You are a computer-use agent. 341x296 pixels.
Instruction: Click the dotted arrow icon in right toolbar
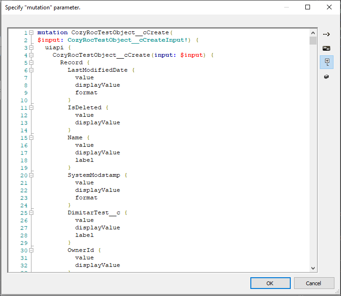[x=326, y=34]
